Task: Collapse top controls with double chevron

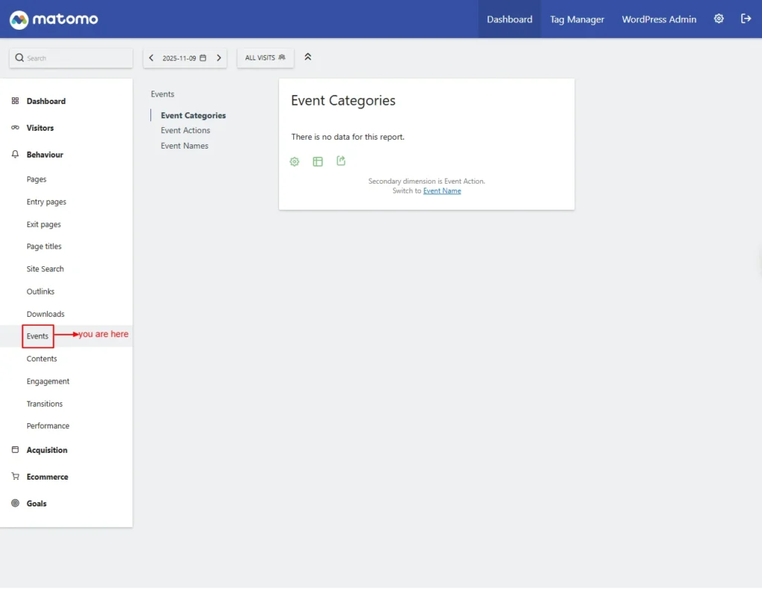Action: 308,57
